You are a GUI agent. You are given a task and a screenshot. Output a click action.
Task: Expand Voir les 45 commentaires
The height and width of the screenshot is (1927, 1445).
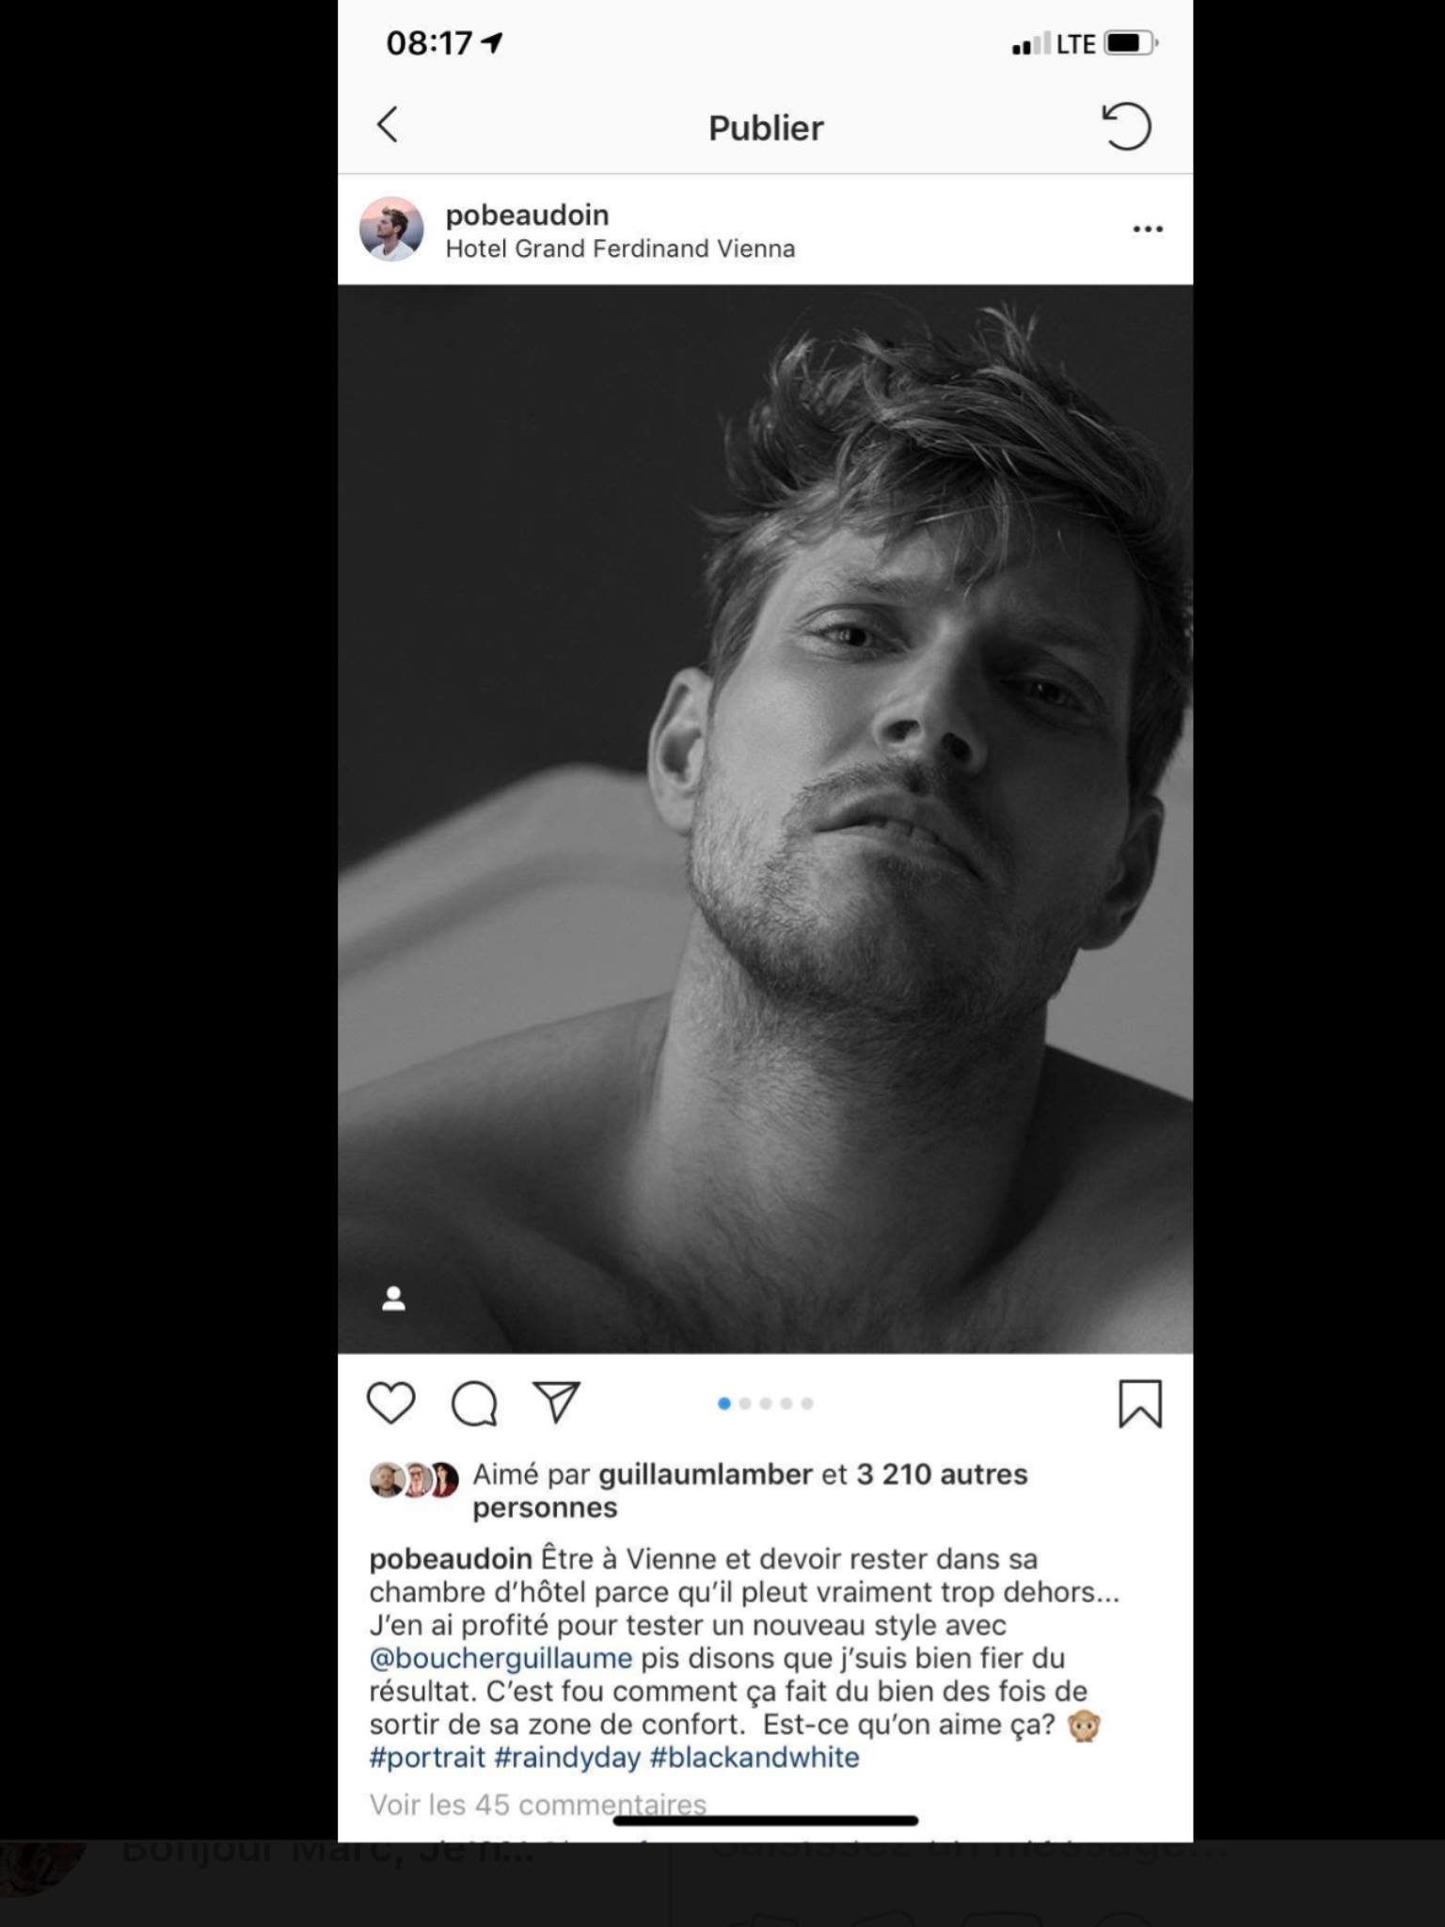pyautogui.click(x=537, y=1804)
